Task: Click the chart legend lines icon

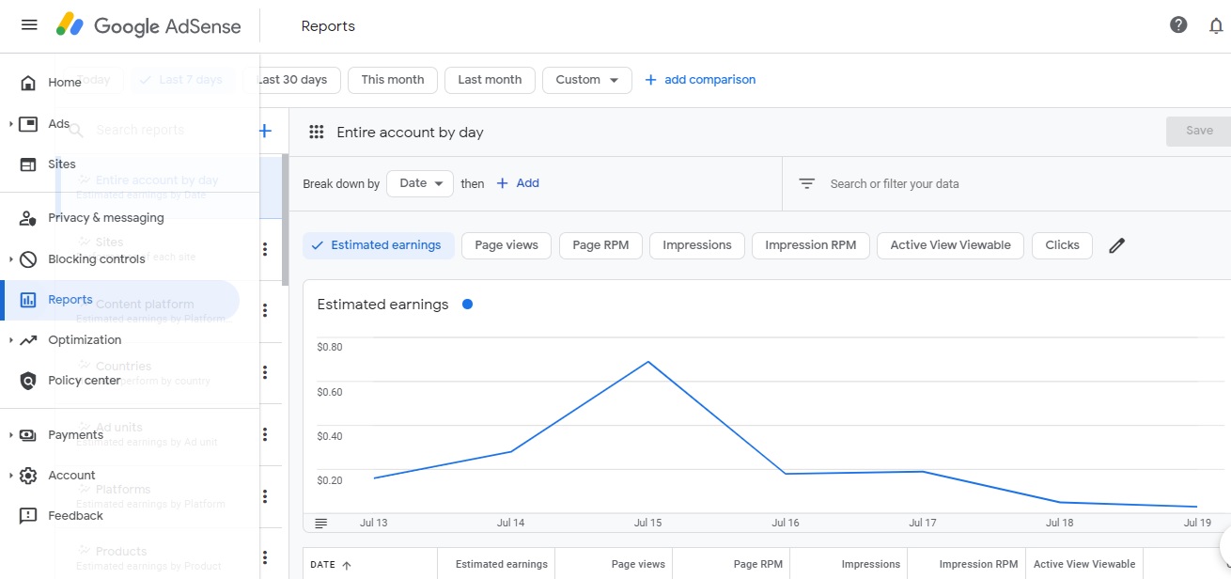Action: 320,523
